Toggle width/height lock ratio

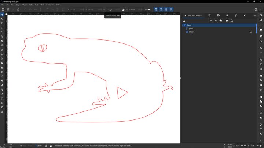[123, 10]
